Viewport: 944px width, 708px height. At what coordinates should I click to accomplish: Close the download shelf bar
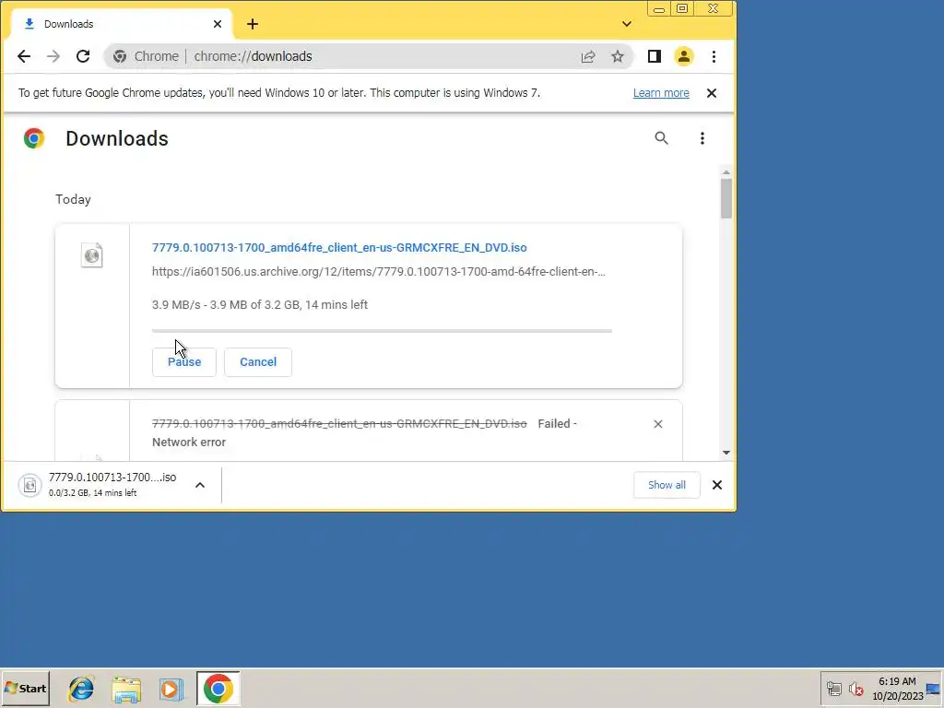click(716, 485)
